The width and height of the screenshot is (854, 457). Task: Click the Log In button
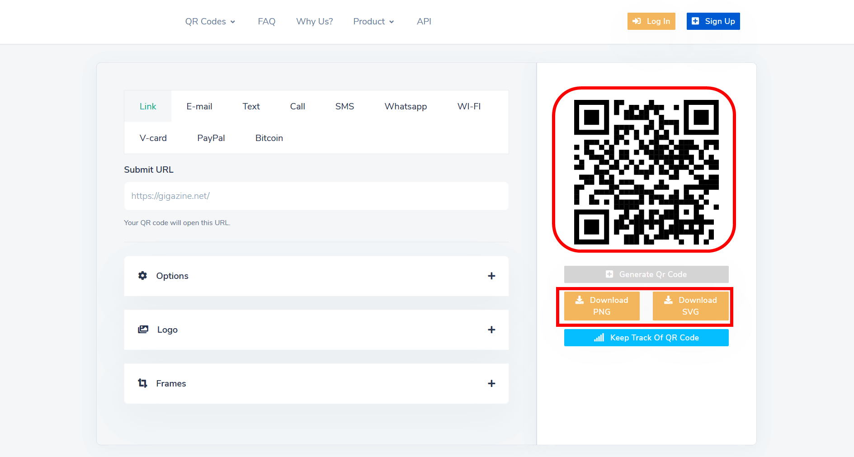click(x=651, y=21)
